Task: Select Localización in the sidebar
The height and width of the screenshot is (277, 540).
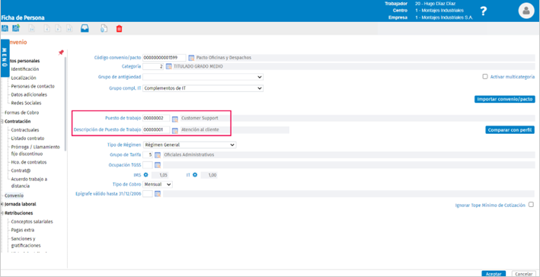Action: pos(24,78)
